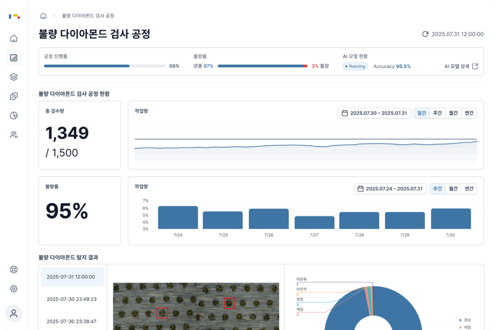The width and height of the screenshot is (495, 330).
Task: Open the users sidebar icon
Action: point(14,135)
